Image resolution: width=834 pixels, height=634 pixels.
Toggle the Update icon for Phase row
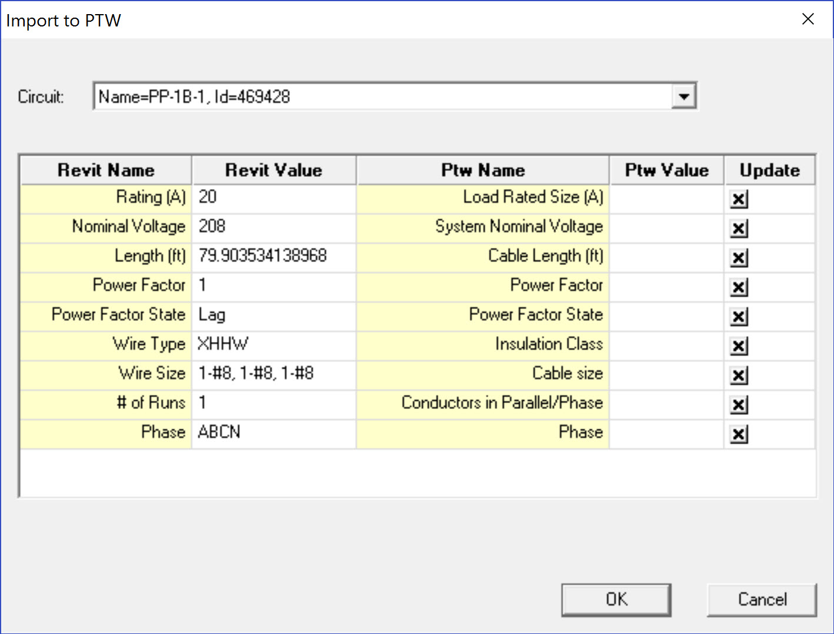739,434
